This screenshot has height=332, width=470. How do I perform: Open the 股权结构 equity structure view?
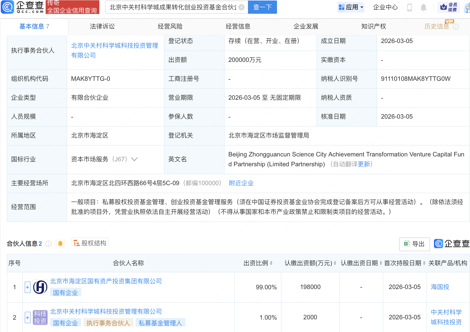90,243
